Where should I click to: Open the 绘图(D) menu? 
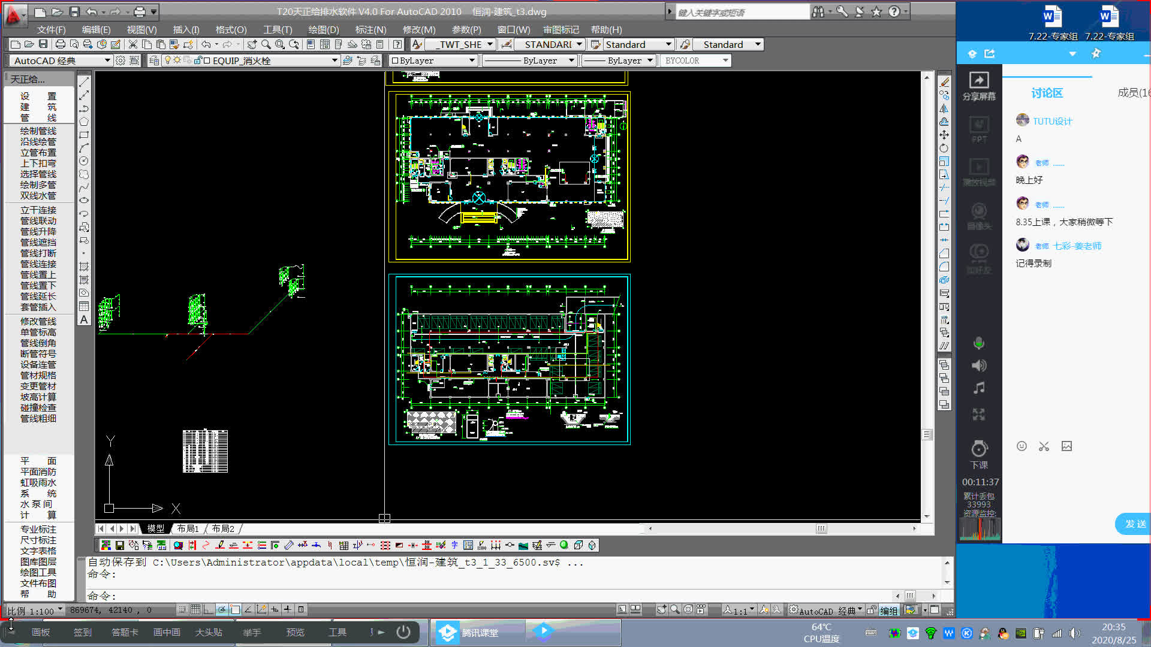(x=323, y=29)
